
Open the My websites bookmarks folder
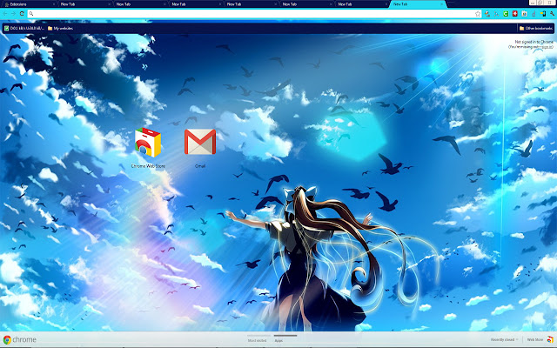tap(60, 28)
